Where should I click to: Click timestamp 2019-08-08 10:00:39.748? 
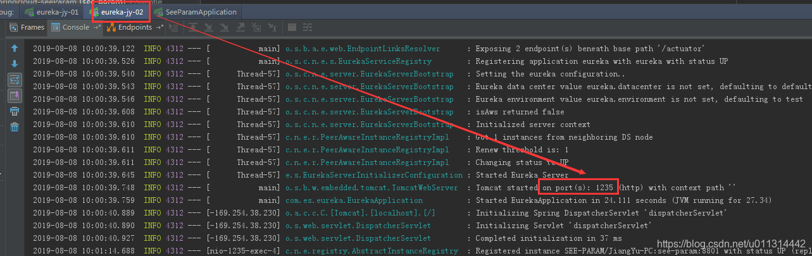coord(84,188)
